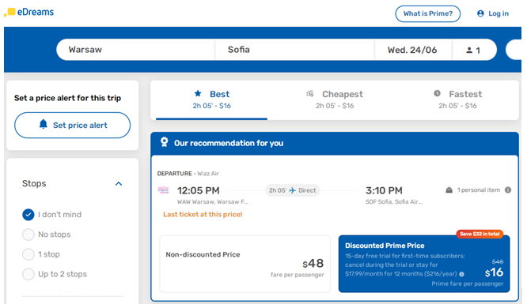Choose the Discounted Prime Price $16 option
Screen dimensions: 527x304
click(424, 264)
